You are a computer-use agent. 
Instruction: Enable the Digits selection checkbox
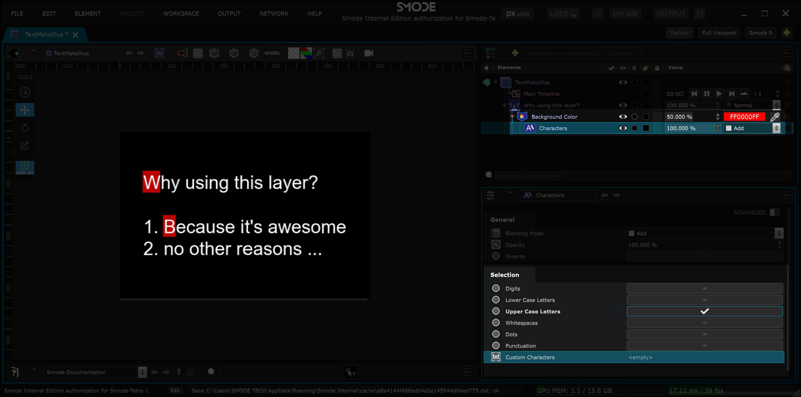pyautogui.click(x=704, y=288)
